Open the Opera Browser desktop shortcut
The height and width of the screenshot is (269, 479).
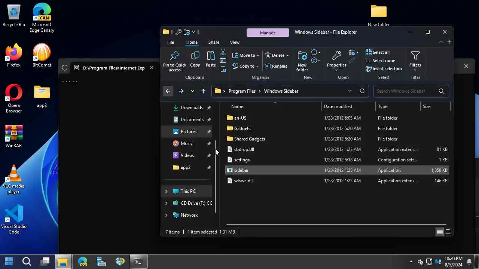[x=14, y=99]
